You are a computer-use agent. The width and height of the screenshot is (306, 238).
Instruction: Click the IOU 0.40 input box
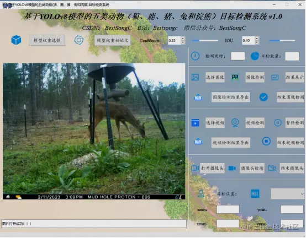click(249, 40)
